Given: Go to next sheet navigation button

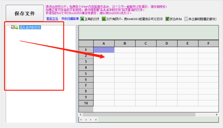Looking at the screenshot, I should 91,120.
